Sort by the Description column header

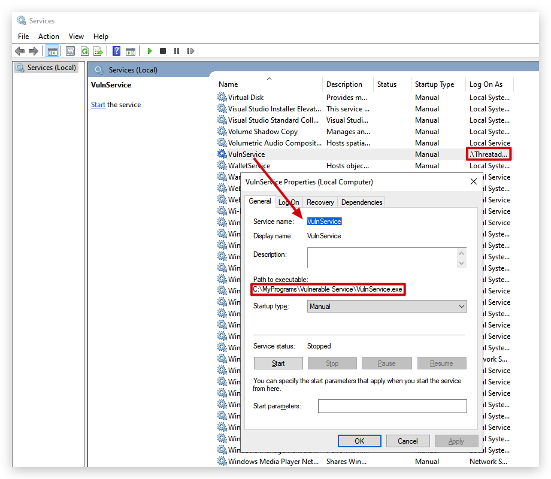pos(348,84)
